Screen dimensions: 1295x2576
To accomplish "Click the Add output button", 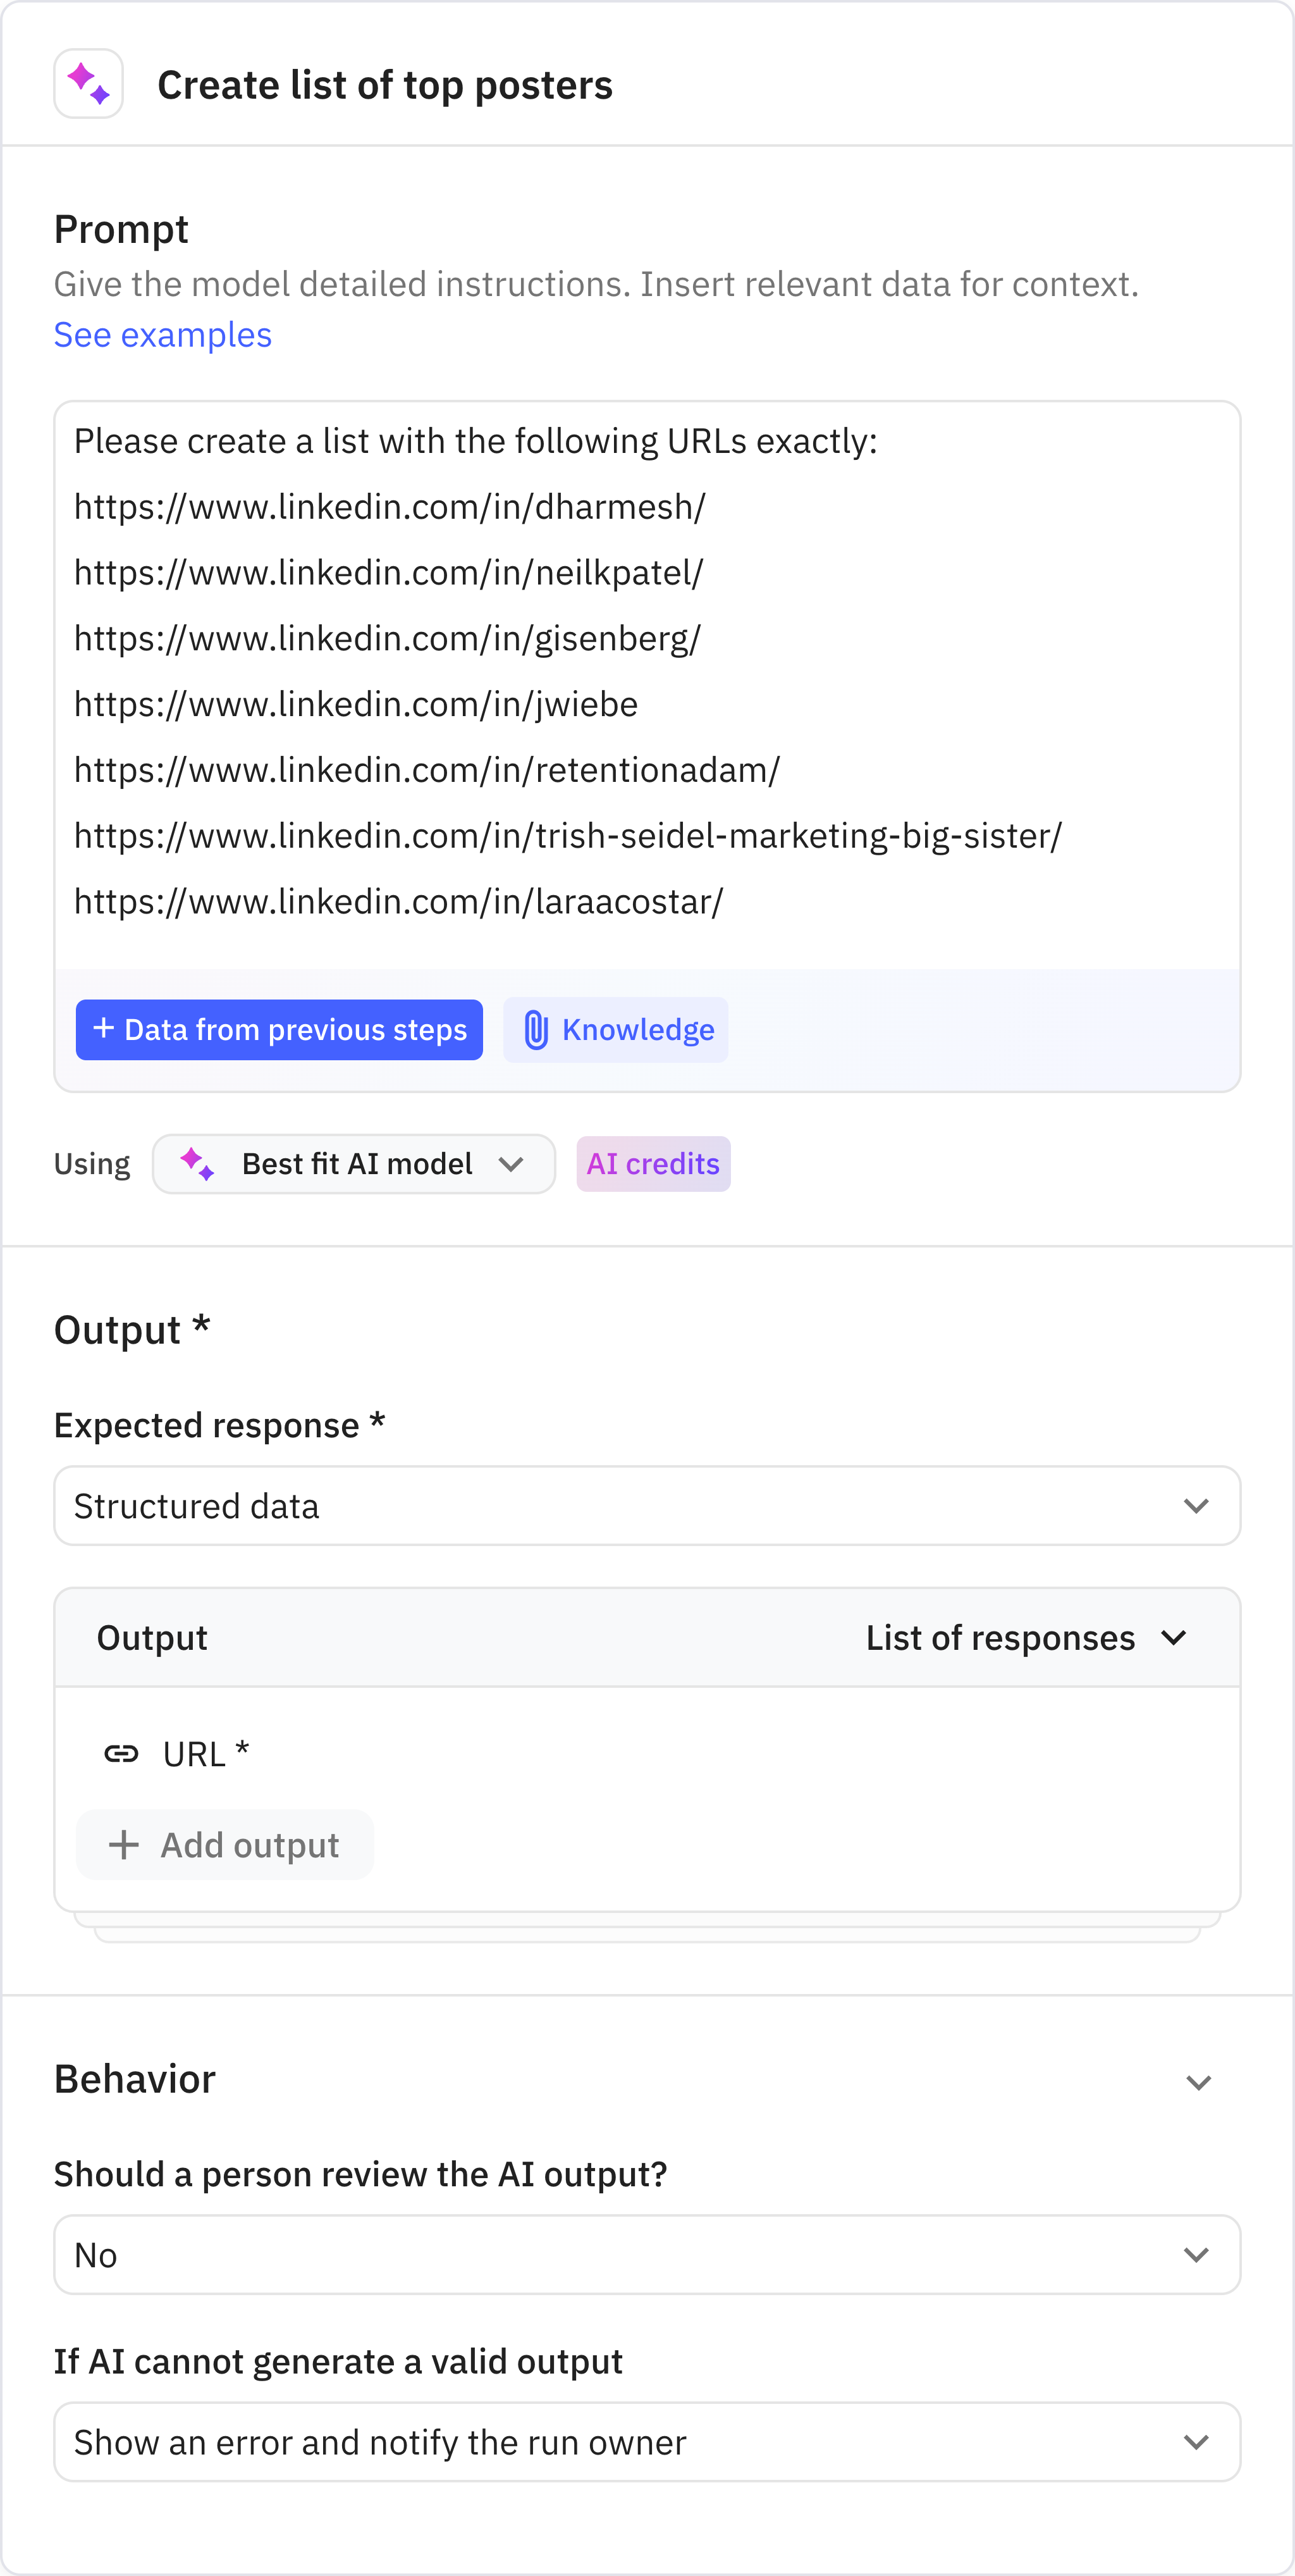I will pos(226,1845).
